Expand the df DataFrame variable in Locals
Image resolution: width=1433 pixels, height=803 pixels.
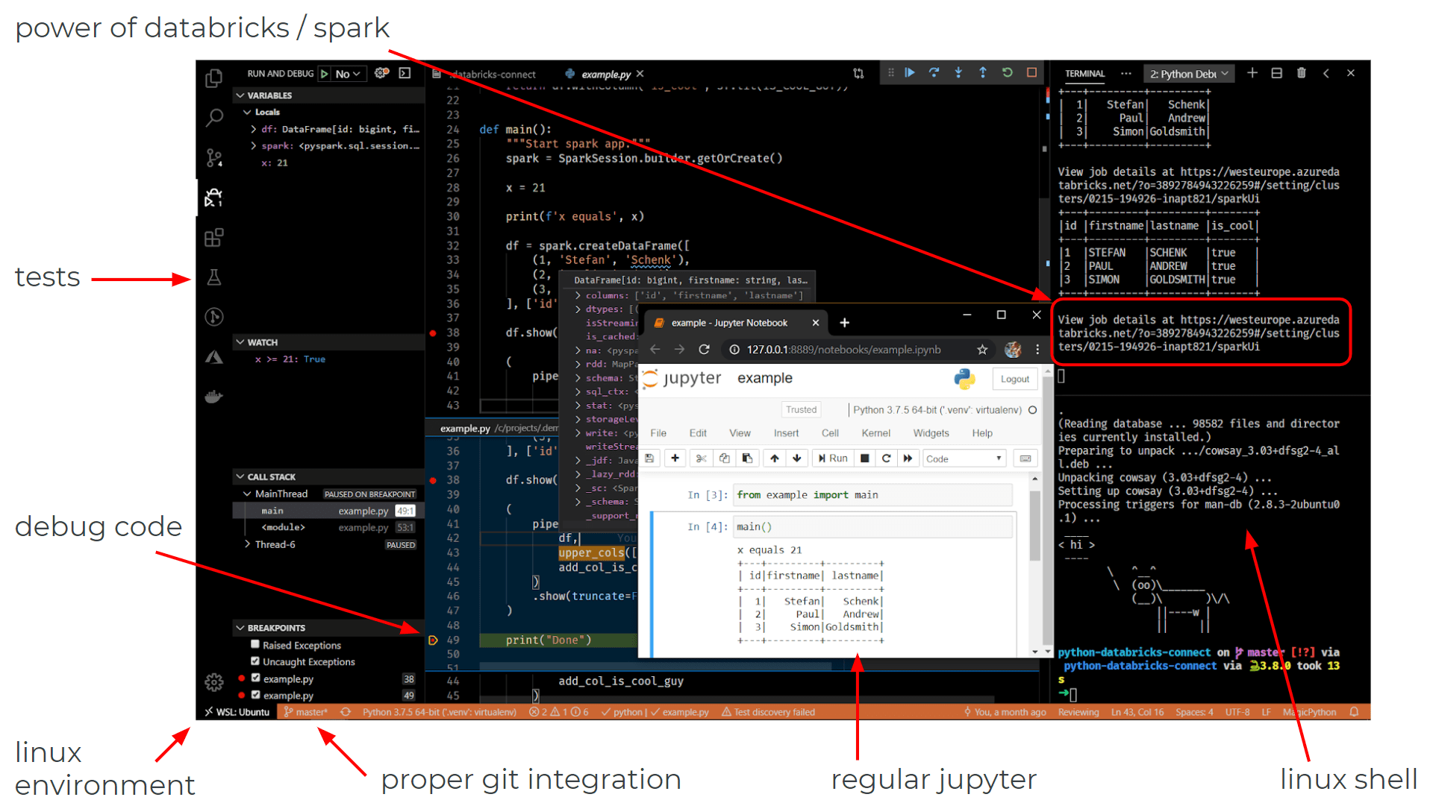click(x=254, y=129)
